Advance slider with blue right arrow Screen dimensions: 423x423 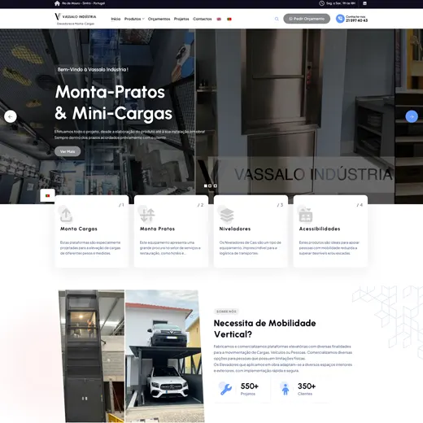click(412, 116)
